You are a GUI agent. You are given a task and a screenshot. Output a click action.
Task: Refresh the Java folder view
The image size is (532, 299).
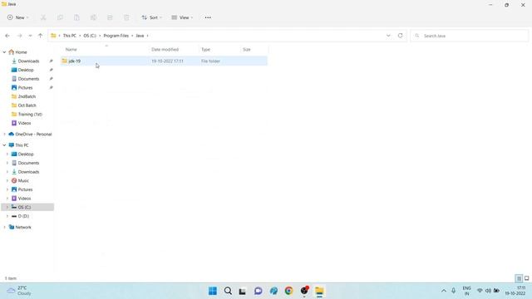(x=401, y=36)
